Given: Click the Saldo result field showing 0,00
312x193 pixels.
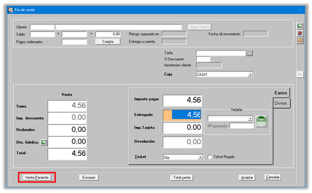Looking at the screenshot, I should [x=108, y=34].
